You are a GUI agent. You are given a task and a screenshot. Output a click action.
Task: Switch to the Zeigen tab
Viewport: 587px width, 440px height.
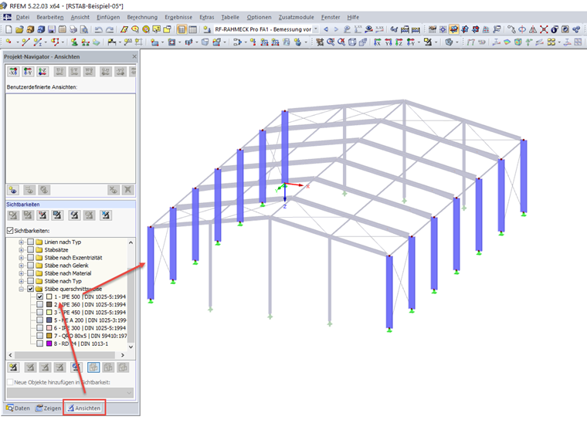[49, 408]
